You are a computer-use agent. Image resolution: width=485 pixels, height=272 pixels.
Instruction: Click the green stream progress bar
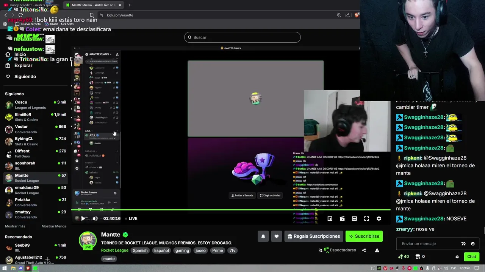click(231, 210)
